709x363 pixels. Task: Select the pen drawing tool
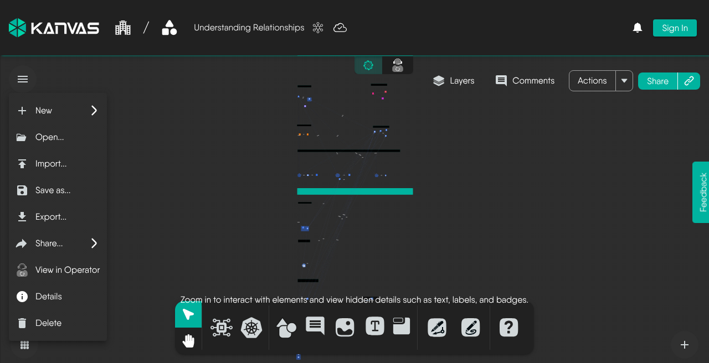coord(437,328)
